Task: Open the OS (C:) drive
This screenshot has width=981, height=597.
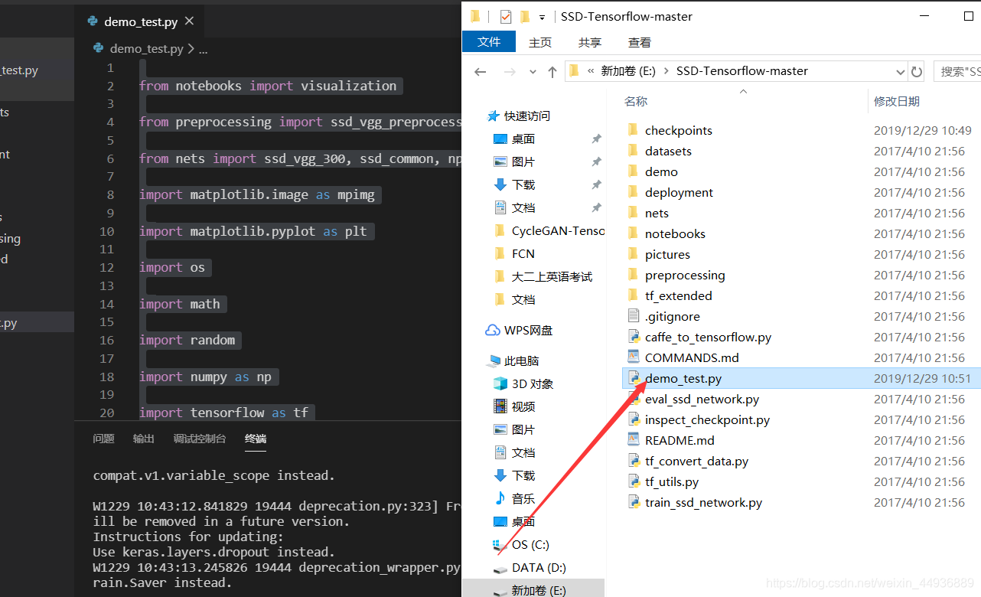Action: (530, 544)
